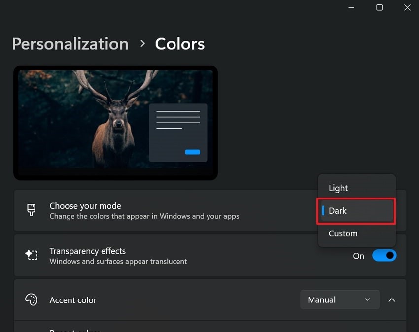This screenshot has height=332, width=419.
Task: Click the Accent color palette icon
Action: click(x=32, y=299)
